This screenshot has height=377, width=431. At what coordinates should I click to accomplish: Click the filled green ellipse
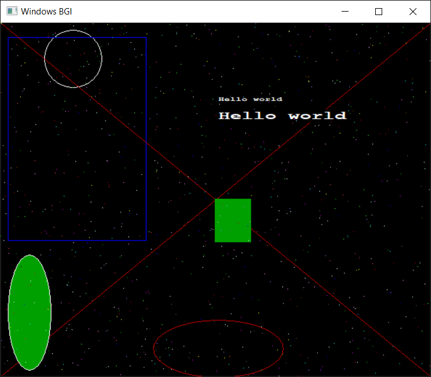click(x=30, y=313)
